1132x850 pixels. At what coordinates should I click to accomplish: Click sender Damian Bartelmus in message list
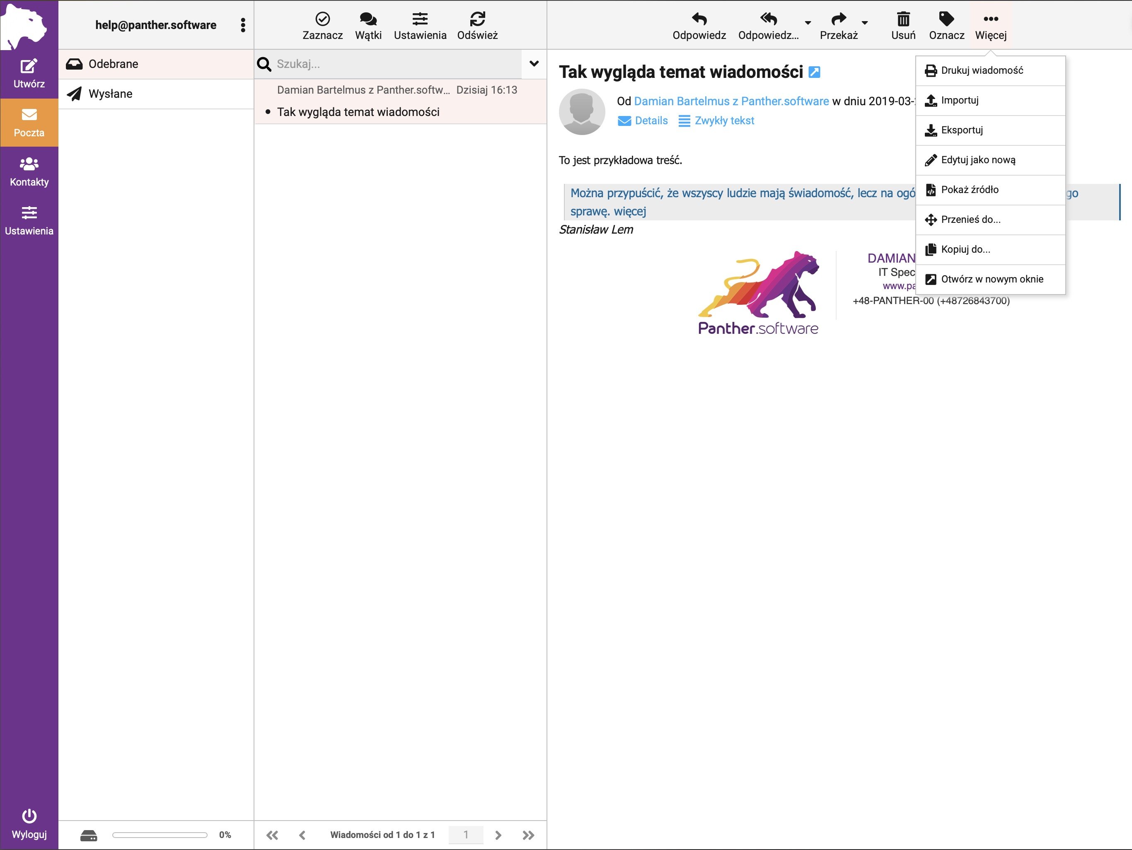(363, 90)
